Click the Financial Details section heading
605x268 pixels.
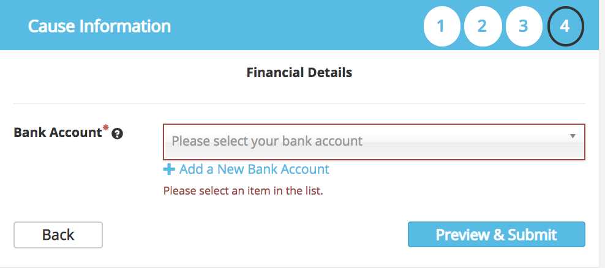[299, 72]
